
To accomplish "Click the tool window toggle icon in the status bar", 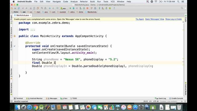I will pyautogui.click(x=12, y=101).
